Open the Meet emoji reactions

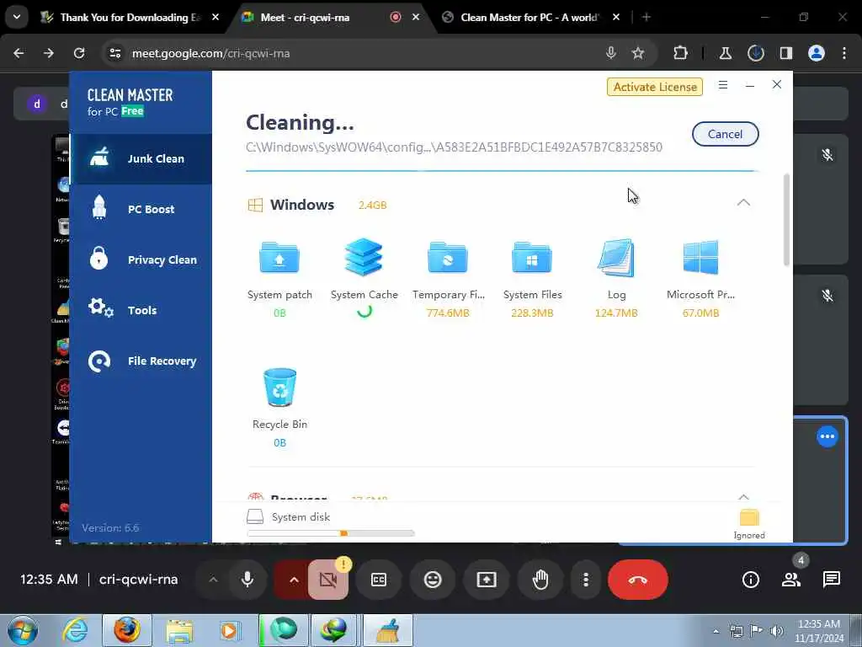click(433, 580)
